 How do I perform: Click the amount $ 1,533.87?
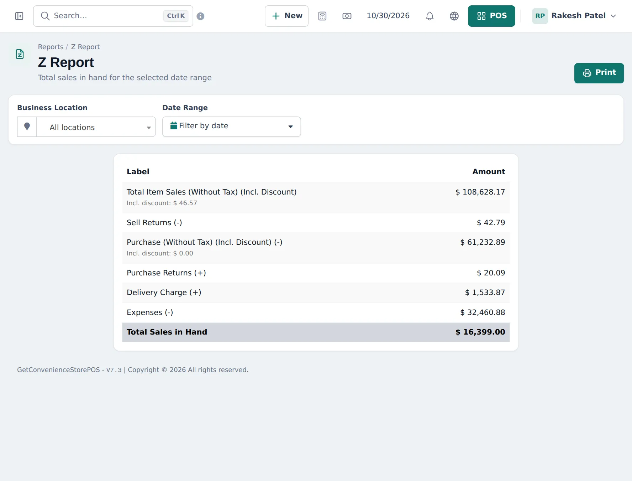point(485,292)
